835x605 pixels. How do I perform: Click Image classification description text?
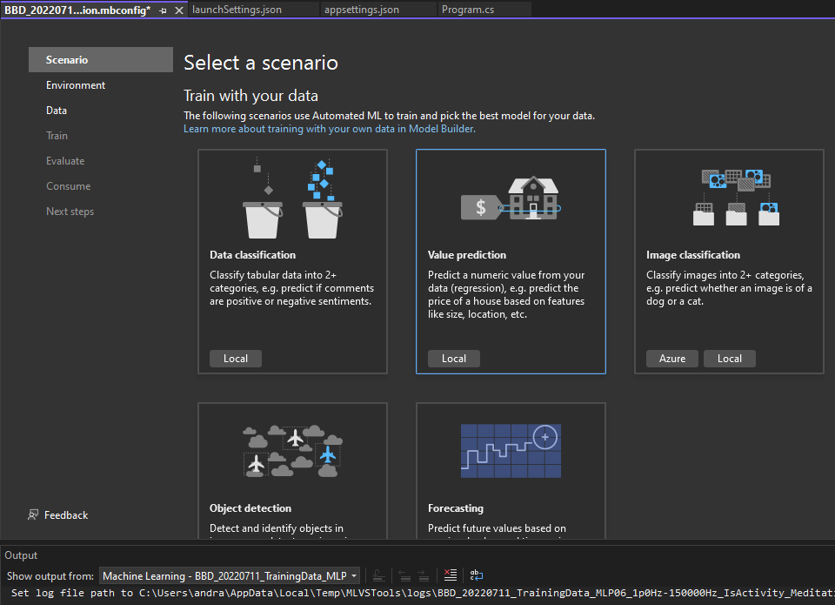(x=729, y=288)
